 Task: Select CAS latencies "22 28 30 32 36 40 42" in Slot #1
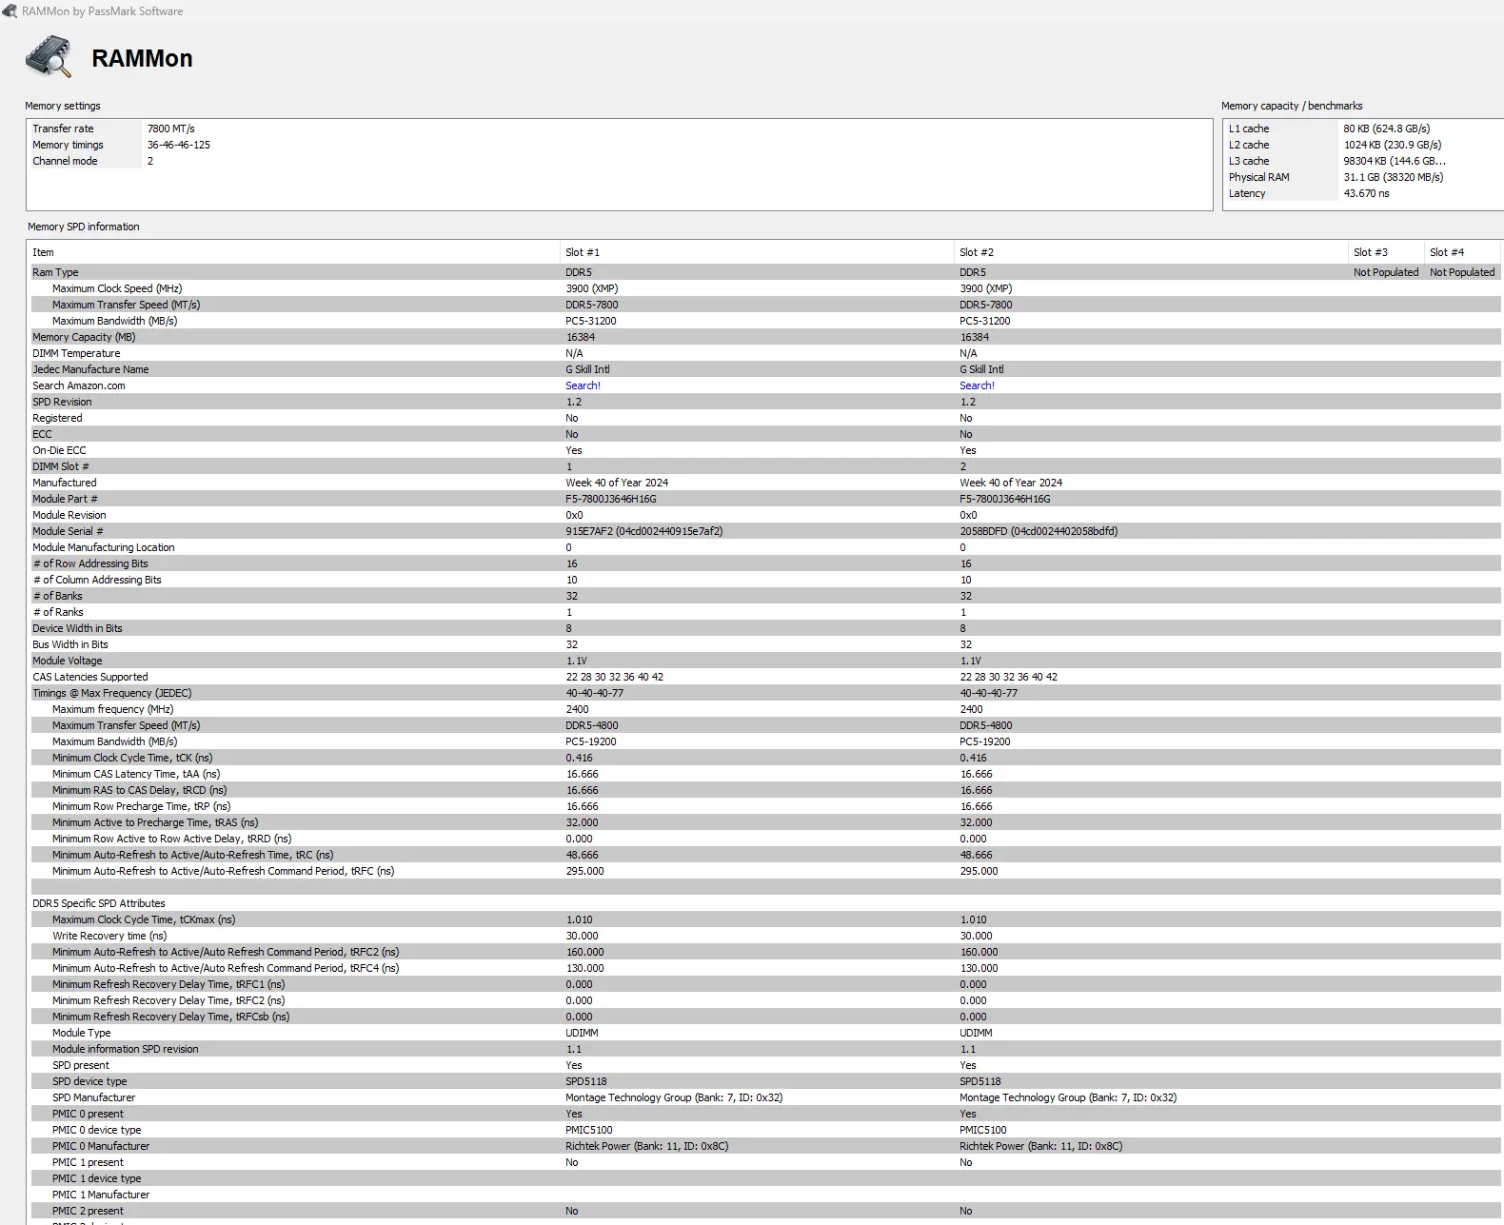coord(615,677)
